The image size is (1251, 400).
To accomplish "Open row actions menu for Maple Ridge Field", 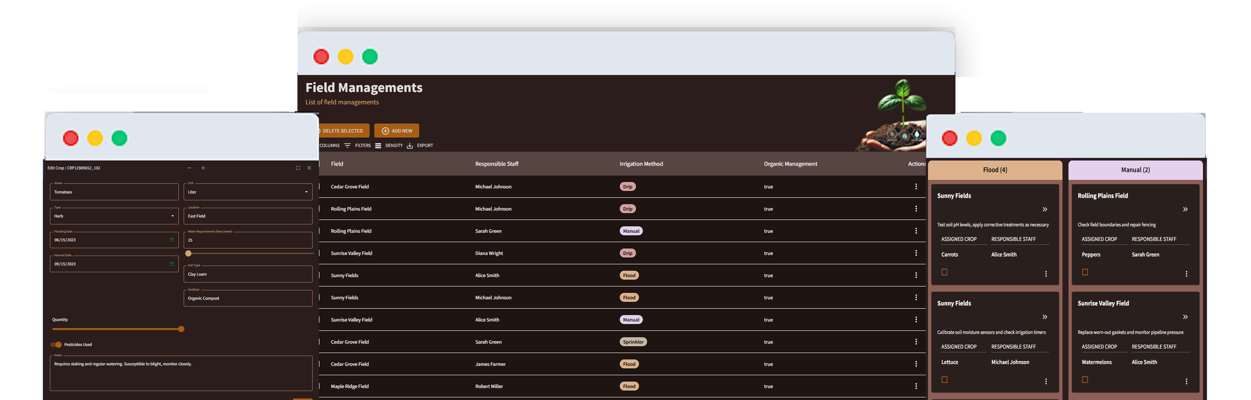I will point(916,387).
